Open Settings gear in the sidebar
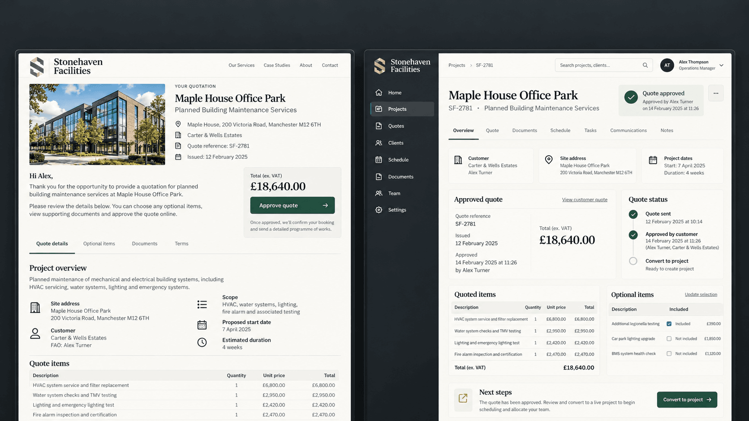This screenshot has height=421, width=749. pyautogui.click(x=379, y=210)
